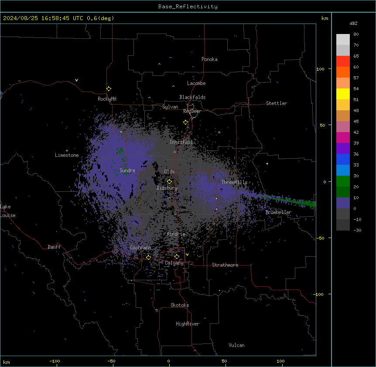Click the Banff label
The width and height of the screenshot is (376, 367).
coord(54,247)
